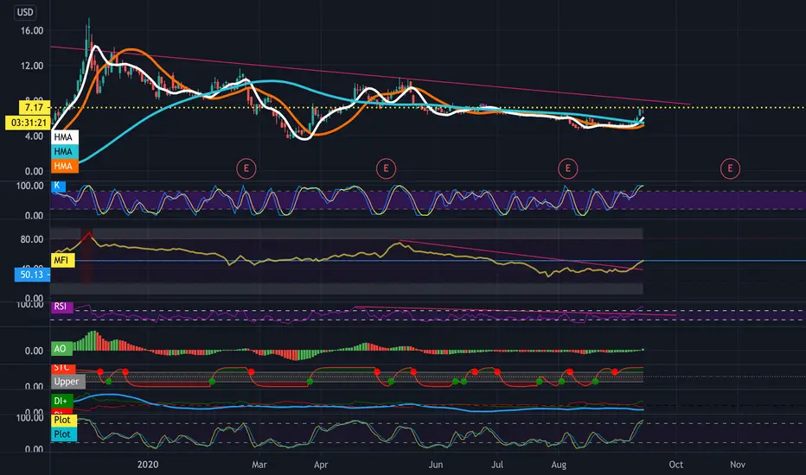Click the 7.17 current price label

point(35,107)
